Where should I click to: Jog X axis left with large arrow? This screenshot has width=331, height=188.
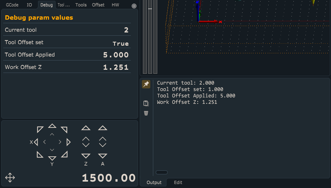[36, 142]
